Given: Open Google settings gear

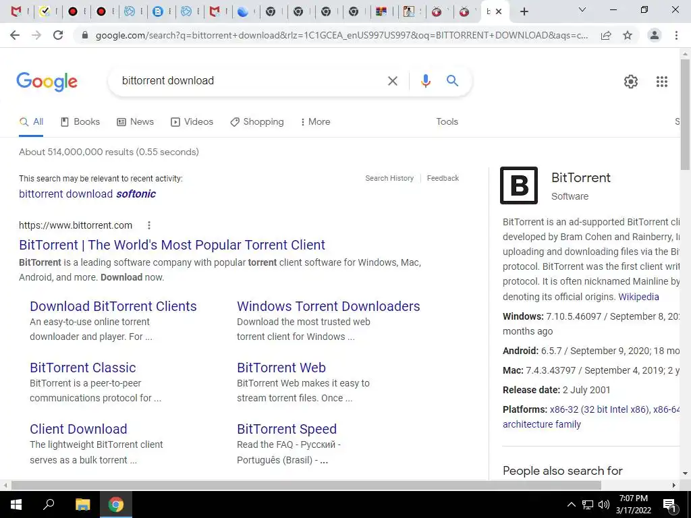Looking at the screenshot, I should click(631, 82).
